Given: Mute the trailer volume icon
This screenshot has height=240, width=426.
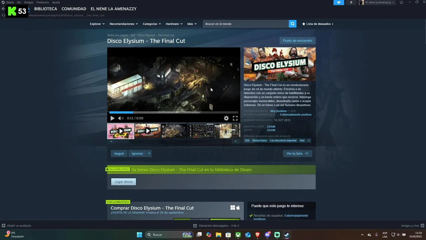Looking at the screenshot, I should (x=121, y=118).
